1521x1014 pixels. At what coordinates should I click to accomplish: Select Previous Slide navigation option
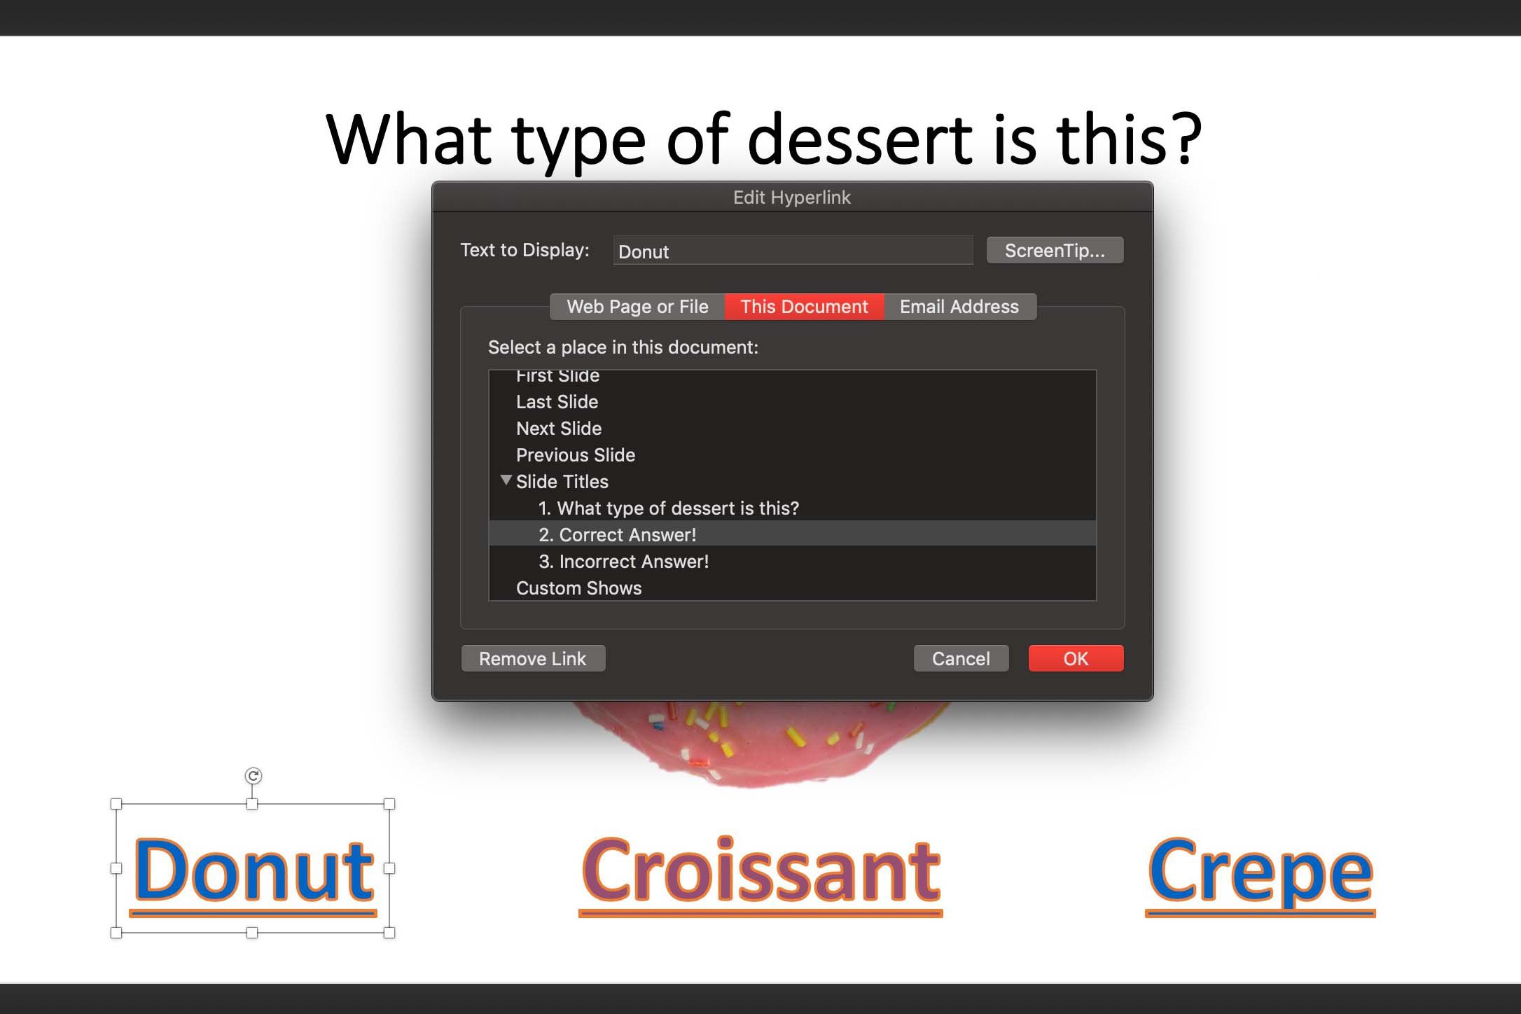[575, 454]
